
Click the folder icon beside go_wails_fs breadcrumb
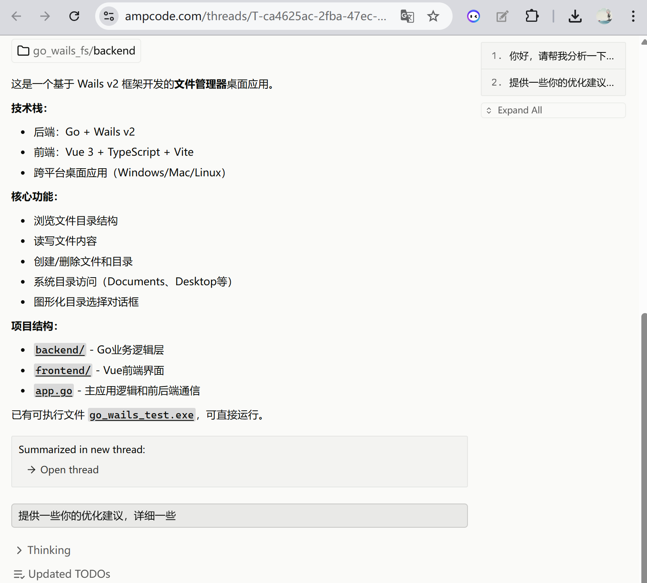tap(23, 50)
